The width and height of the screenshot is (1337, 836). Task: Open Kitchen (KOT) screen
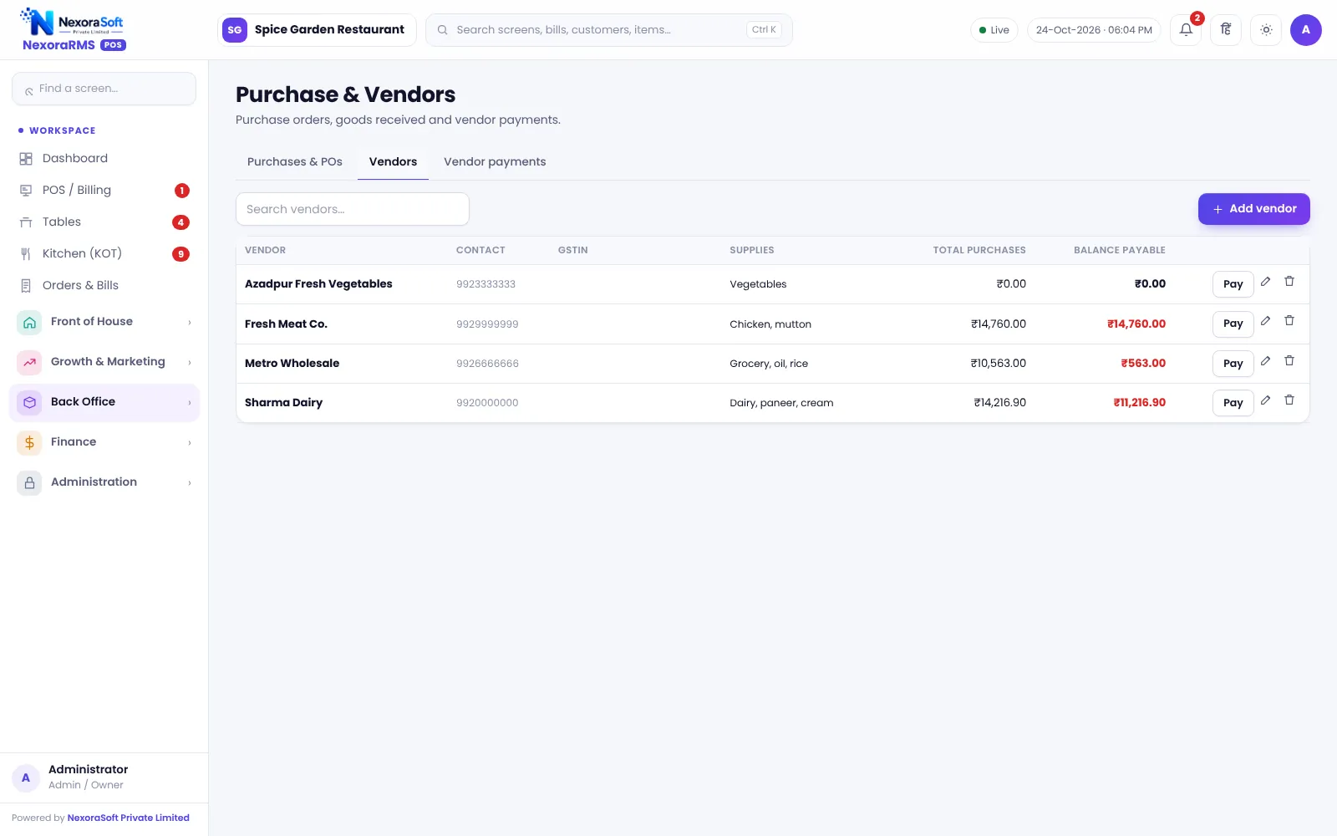point(104,254)
